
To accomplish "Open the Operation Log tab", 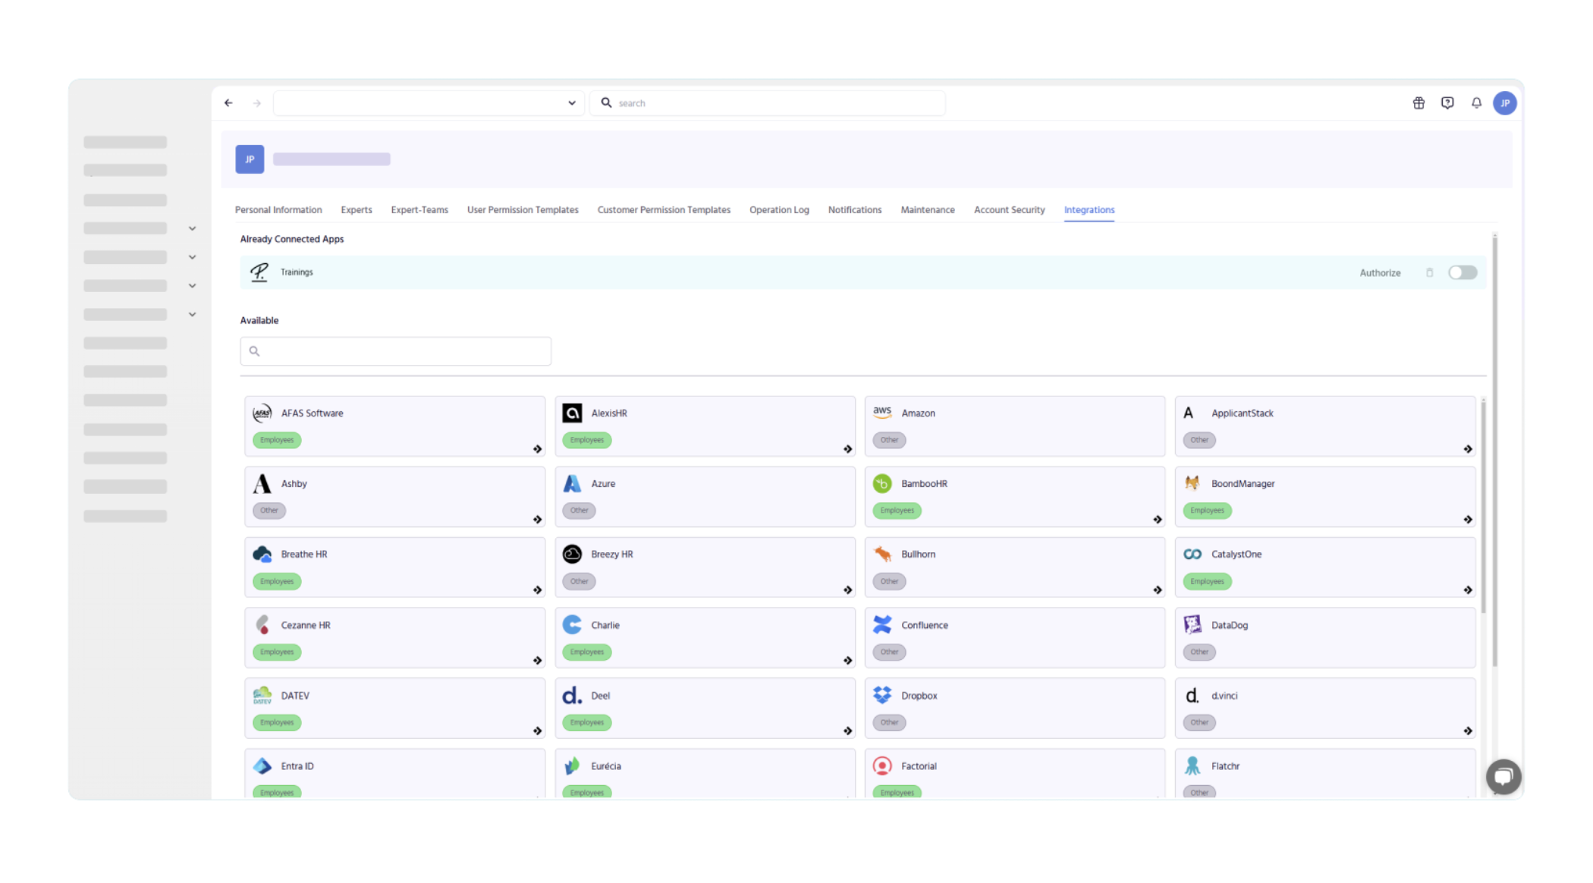I will point(779,210).
